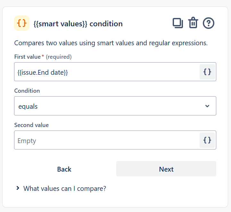The width and height of the screenshot is (231, 212).
Task: Click inside the First value text field
Action: (x=106, y=72)
